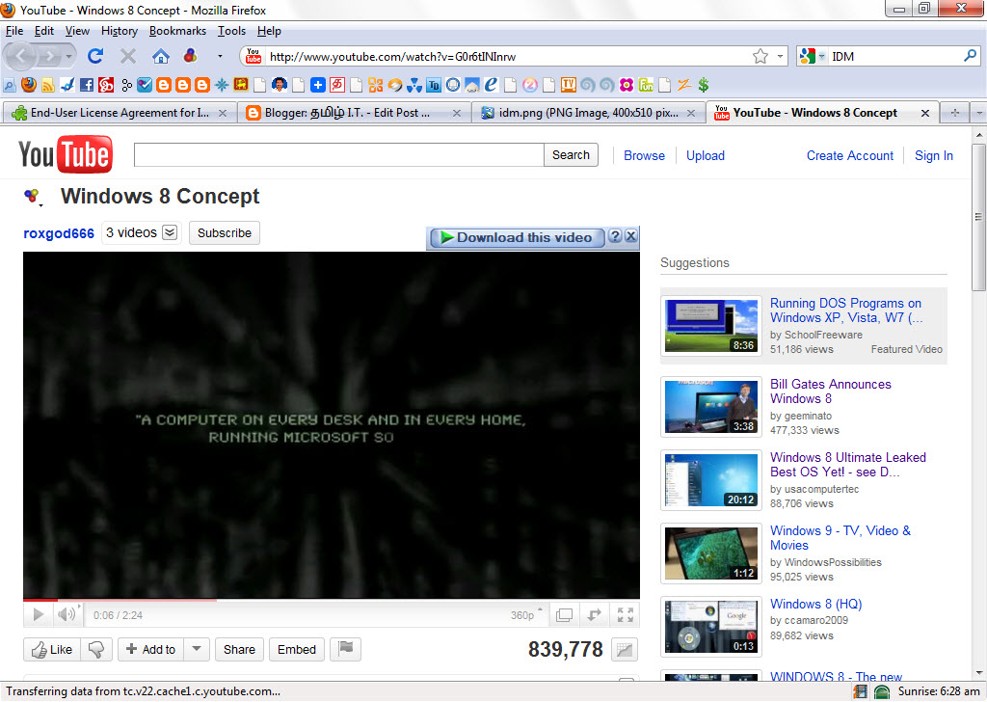Change the 360p video quality

point(526,615)
